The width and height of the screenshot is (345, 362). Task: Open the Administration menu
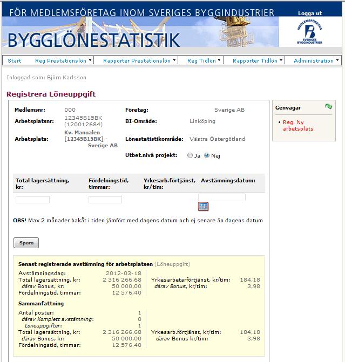point(314,61)
